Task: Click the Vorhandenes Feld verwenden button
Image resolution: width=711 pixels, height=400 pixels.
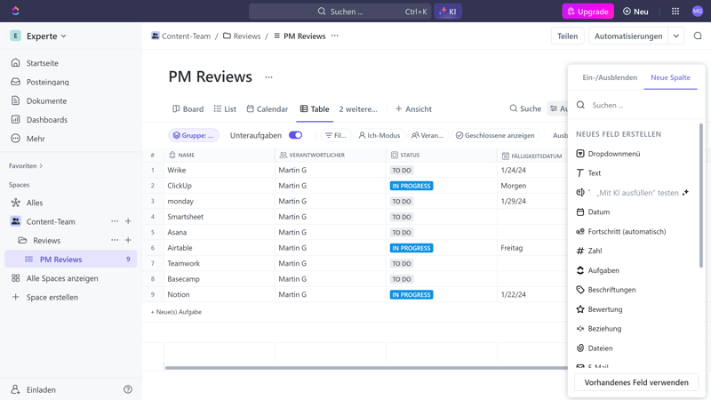Action: [635, 382]
